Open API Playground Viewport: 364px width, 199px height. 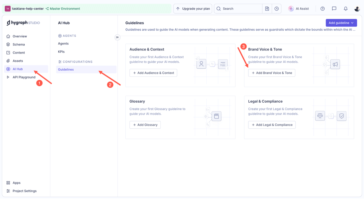tap(26, 77)
